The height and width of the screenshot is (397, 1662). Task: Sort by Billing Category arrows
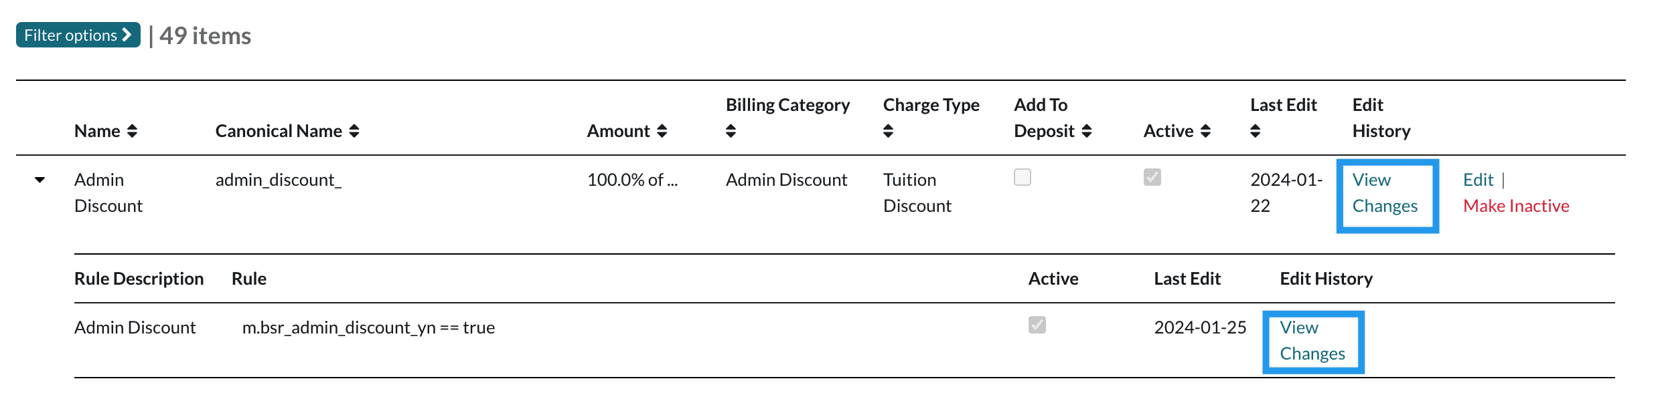tap(731, 132)
